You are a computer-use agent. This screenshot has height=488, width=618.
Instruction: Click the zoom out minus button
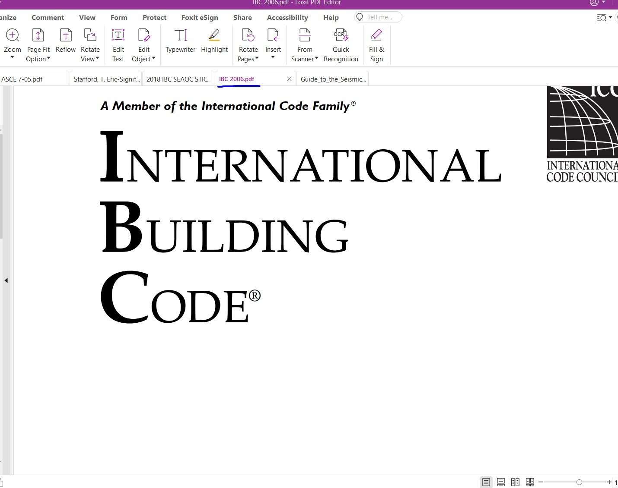click(x=541, y=482)
